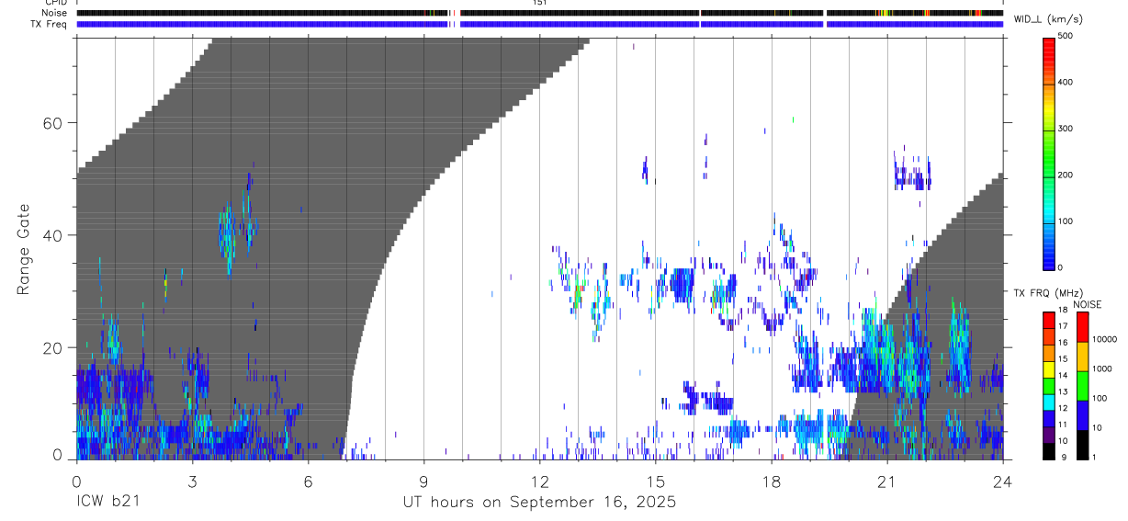Image resolution: width=1128 pixels, height=521 pixels.
Task: Select the 'ICW b21' radar beam label
Action: pos(107,503)
